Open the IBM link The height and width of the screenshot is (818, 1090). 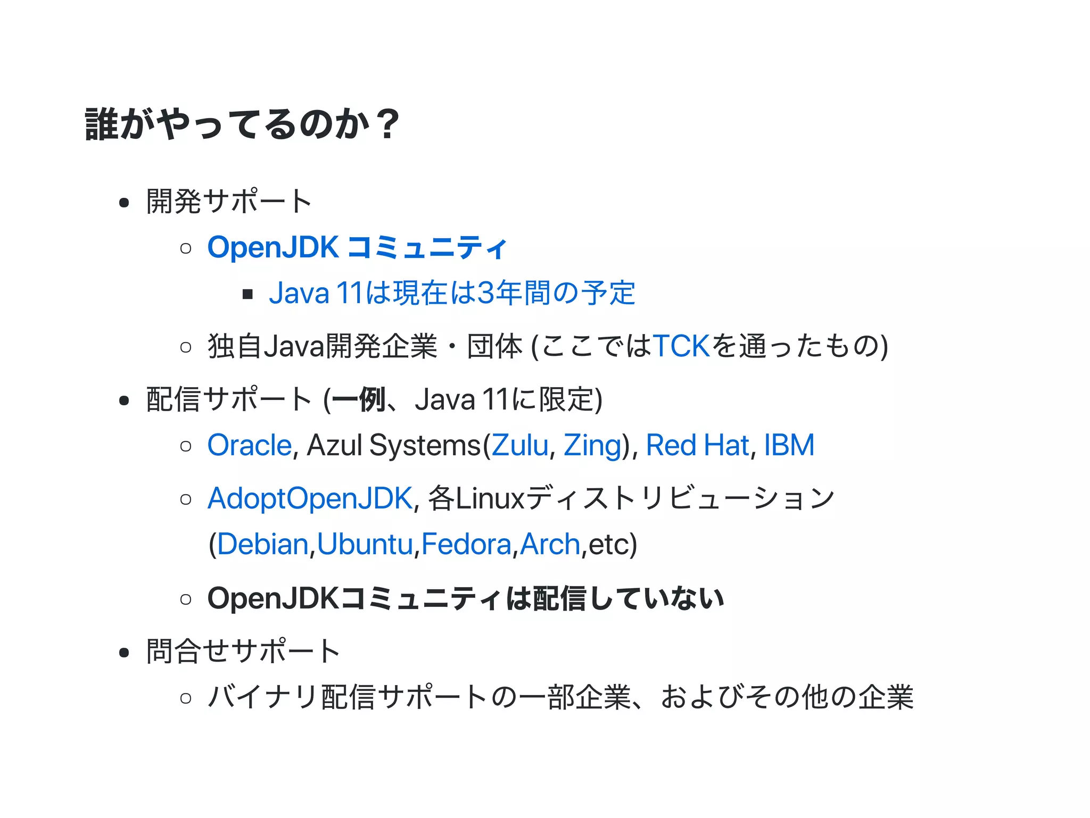[x=789, y=445]
